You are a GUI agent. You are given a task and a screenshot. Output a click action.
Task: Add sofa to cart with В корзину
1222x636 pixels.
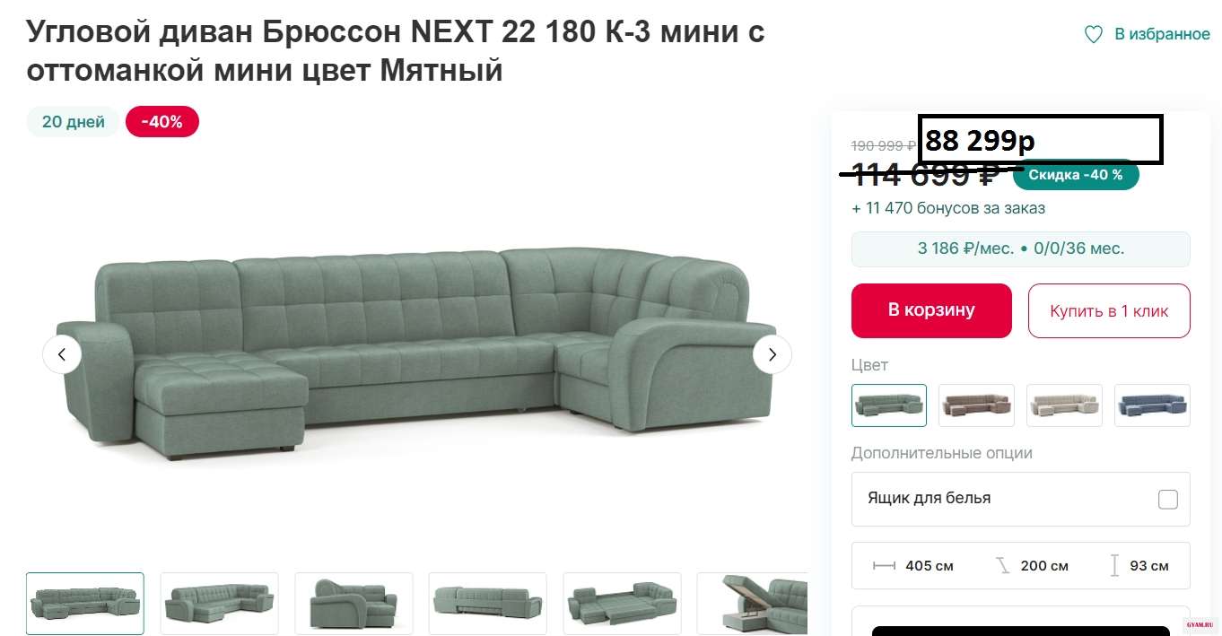[931, 310]
